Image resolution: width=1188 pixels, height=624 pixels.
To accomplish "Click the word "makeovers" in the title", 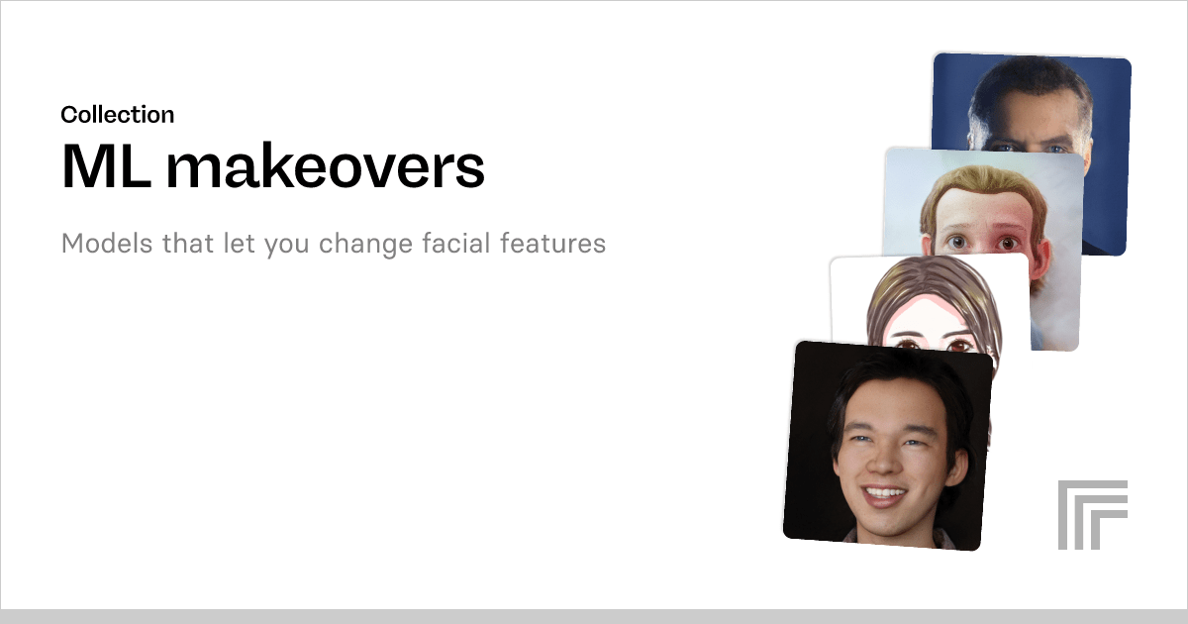I will coord(326,165).
